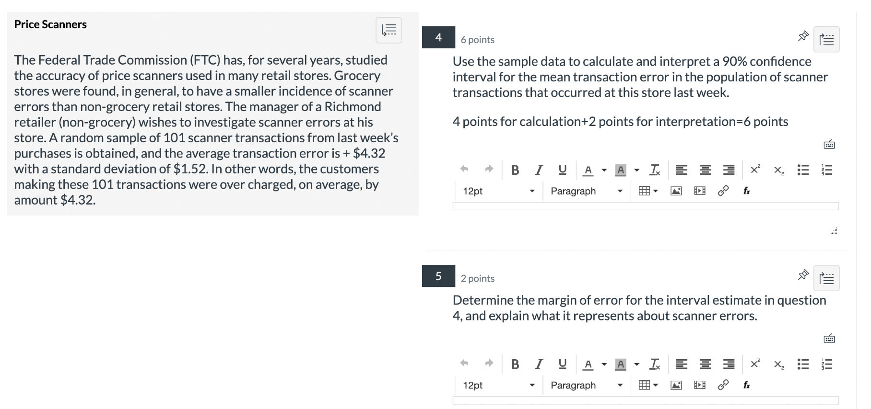Undo last edit in question 4 editor
Image resolution: width=871 pixels, height=409 pixels.
tap(464, 170)
